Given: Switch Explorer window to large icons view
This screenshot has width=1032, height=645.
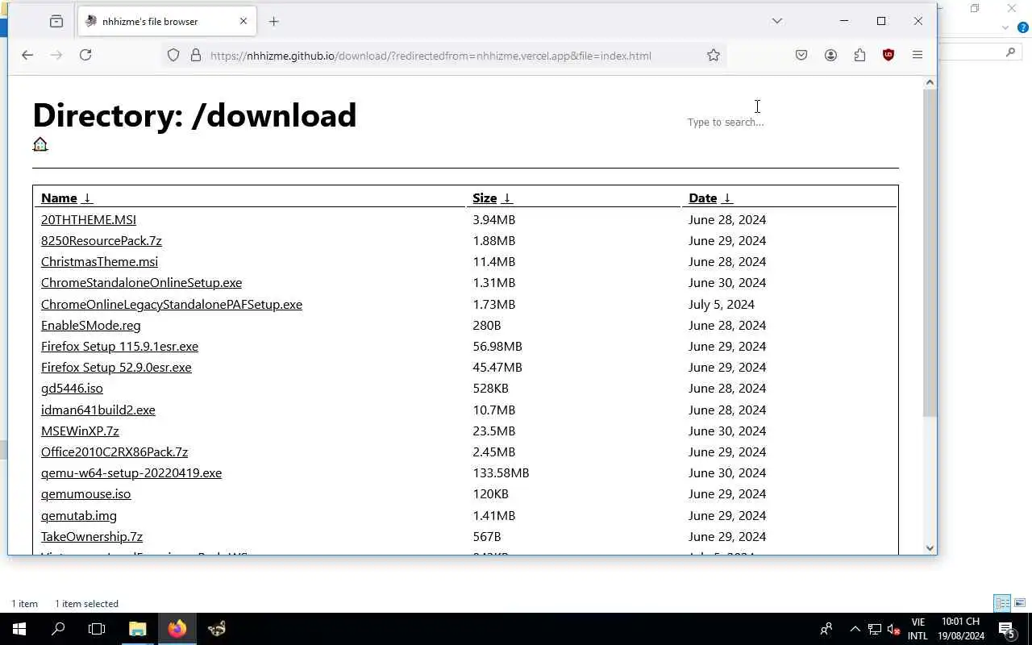Looking at the screenshot, I should [1020, 603].
